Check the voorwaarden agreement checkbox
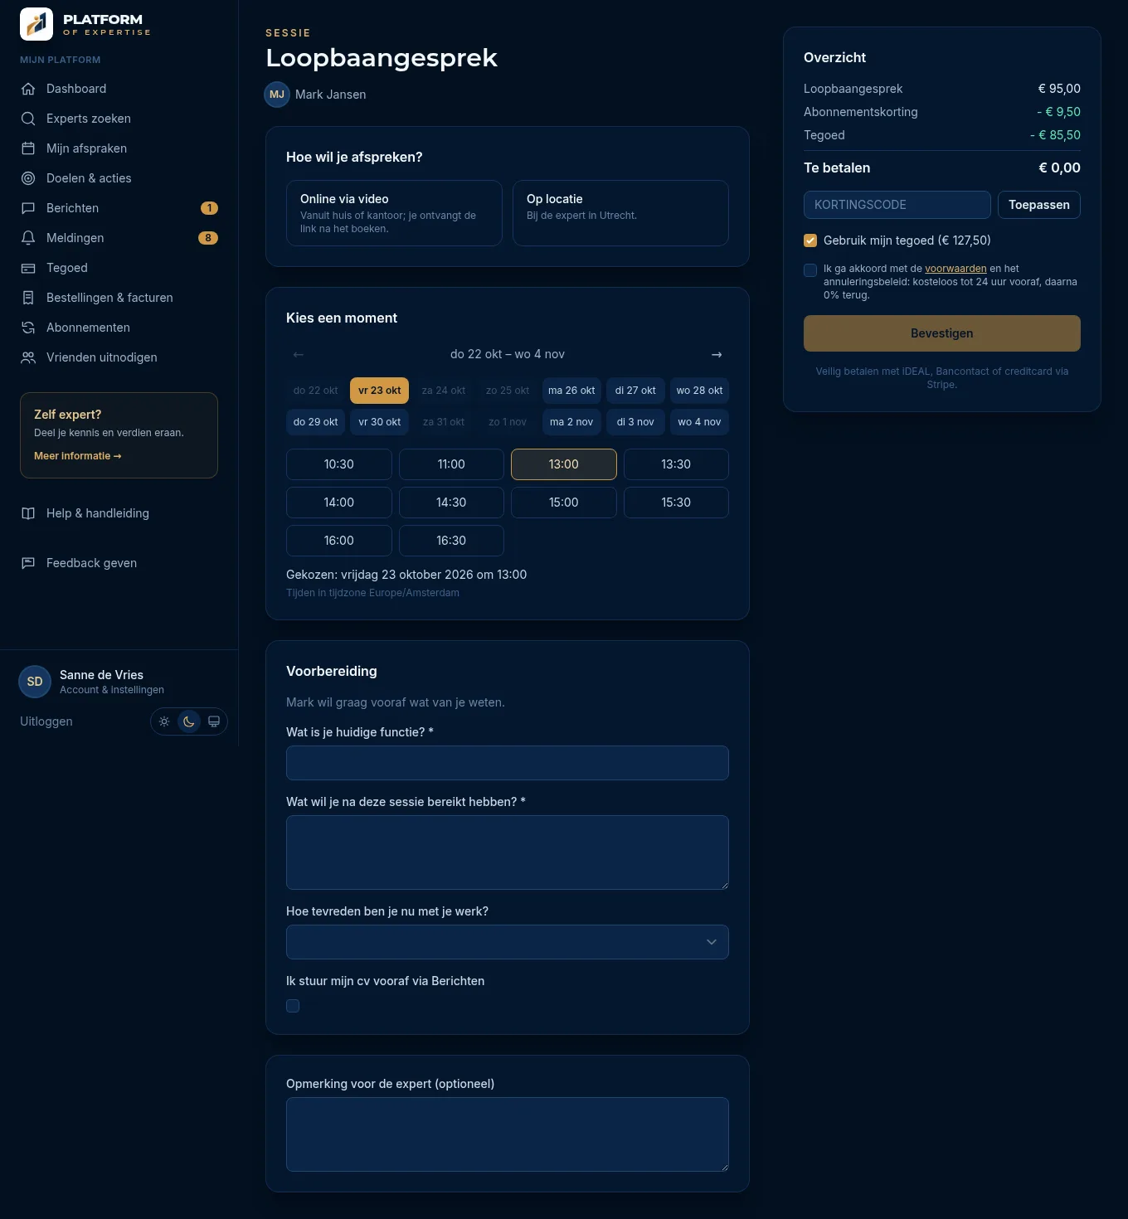 point(810,270)
